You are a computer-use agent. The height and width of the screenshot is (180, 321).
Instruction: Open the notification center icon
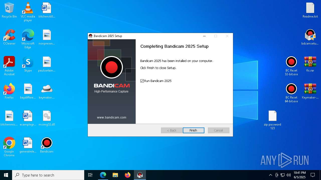click(x=313, y=175)
